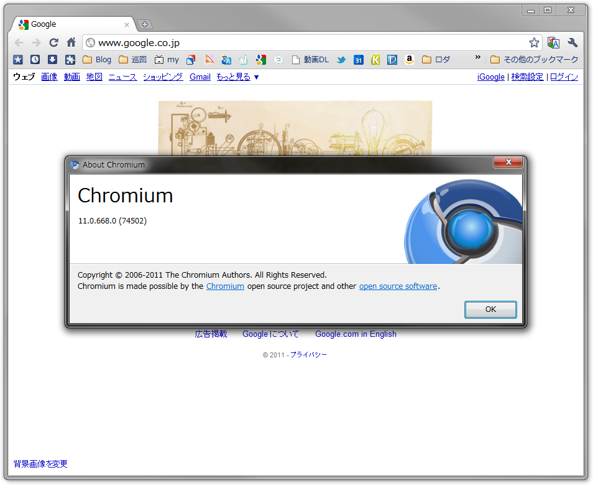Open the 地図 link

pos(94,77)
